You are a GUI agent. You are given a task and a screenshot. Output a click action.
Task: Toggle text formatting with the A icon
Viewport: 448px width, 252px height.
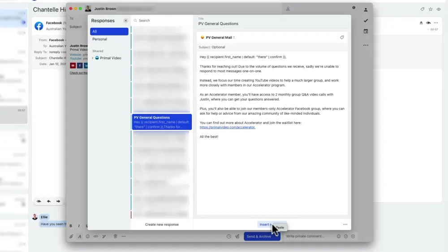click(x=79, y=236)
